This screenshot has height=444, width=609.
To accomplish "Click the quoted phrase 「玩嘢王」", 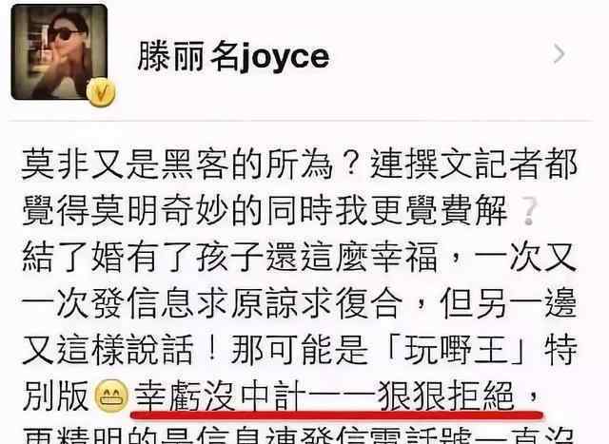I will pyautogui.click(x=460, y=349).
